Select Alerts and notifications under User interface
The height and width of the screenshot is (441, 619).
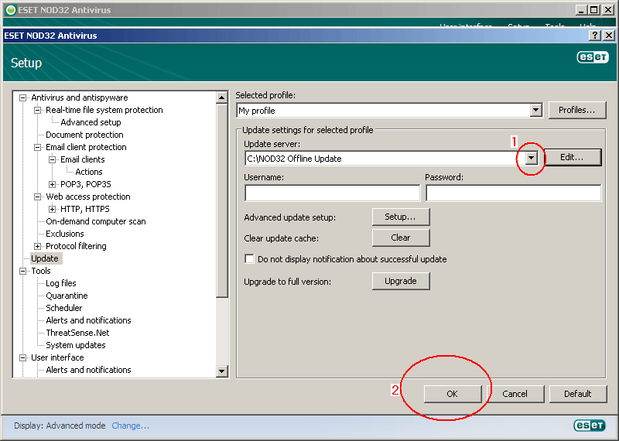point(88,370)
